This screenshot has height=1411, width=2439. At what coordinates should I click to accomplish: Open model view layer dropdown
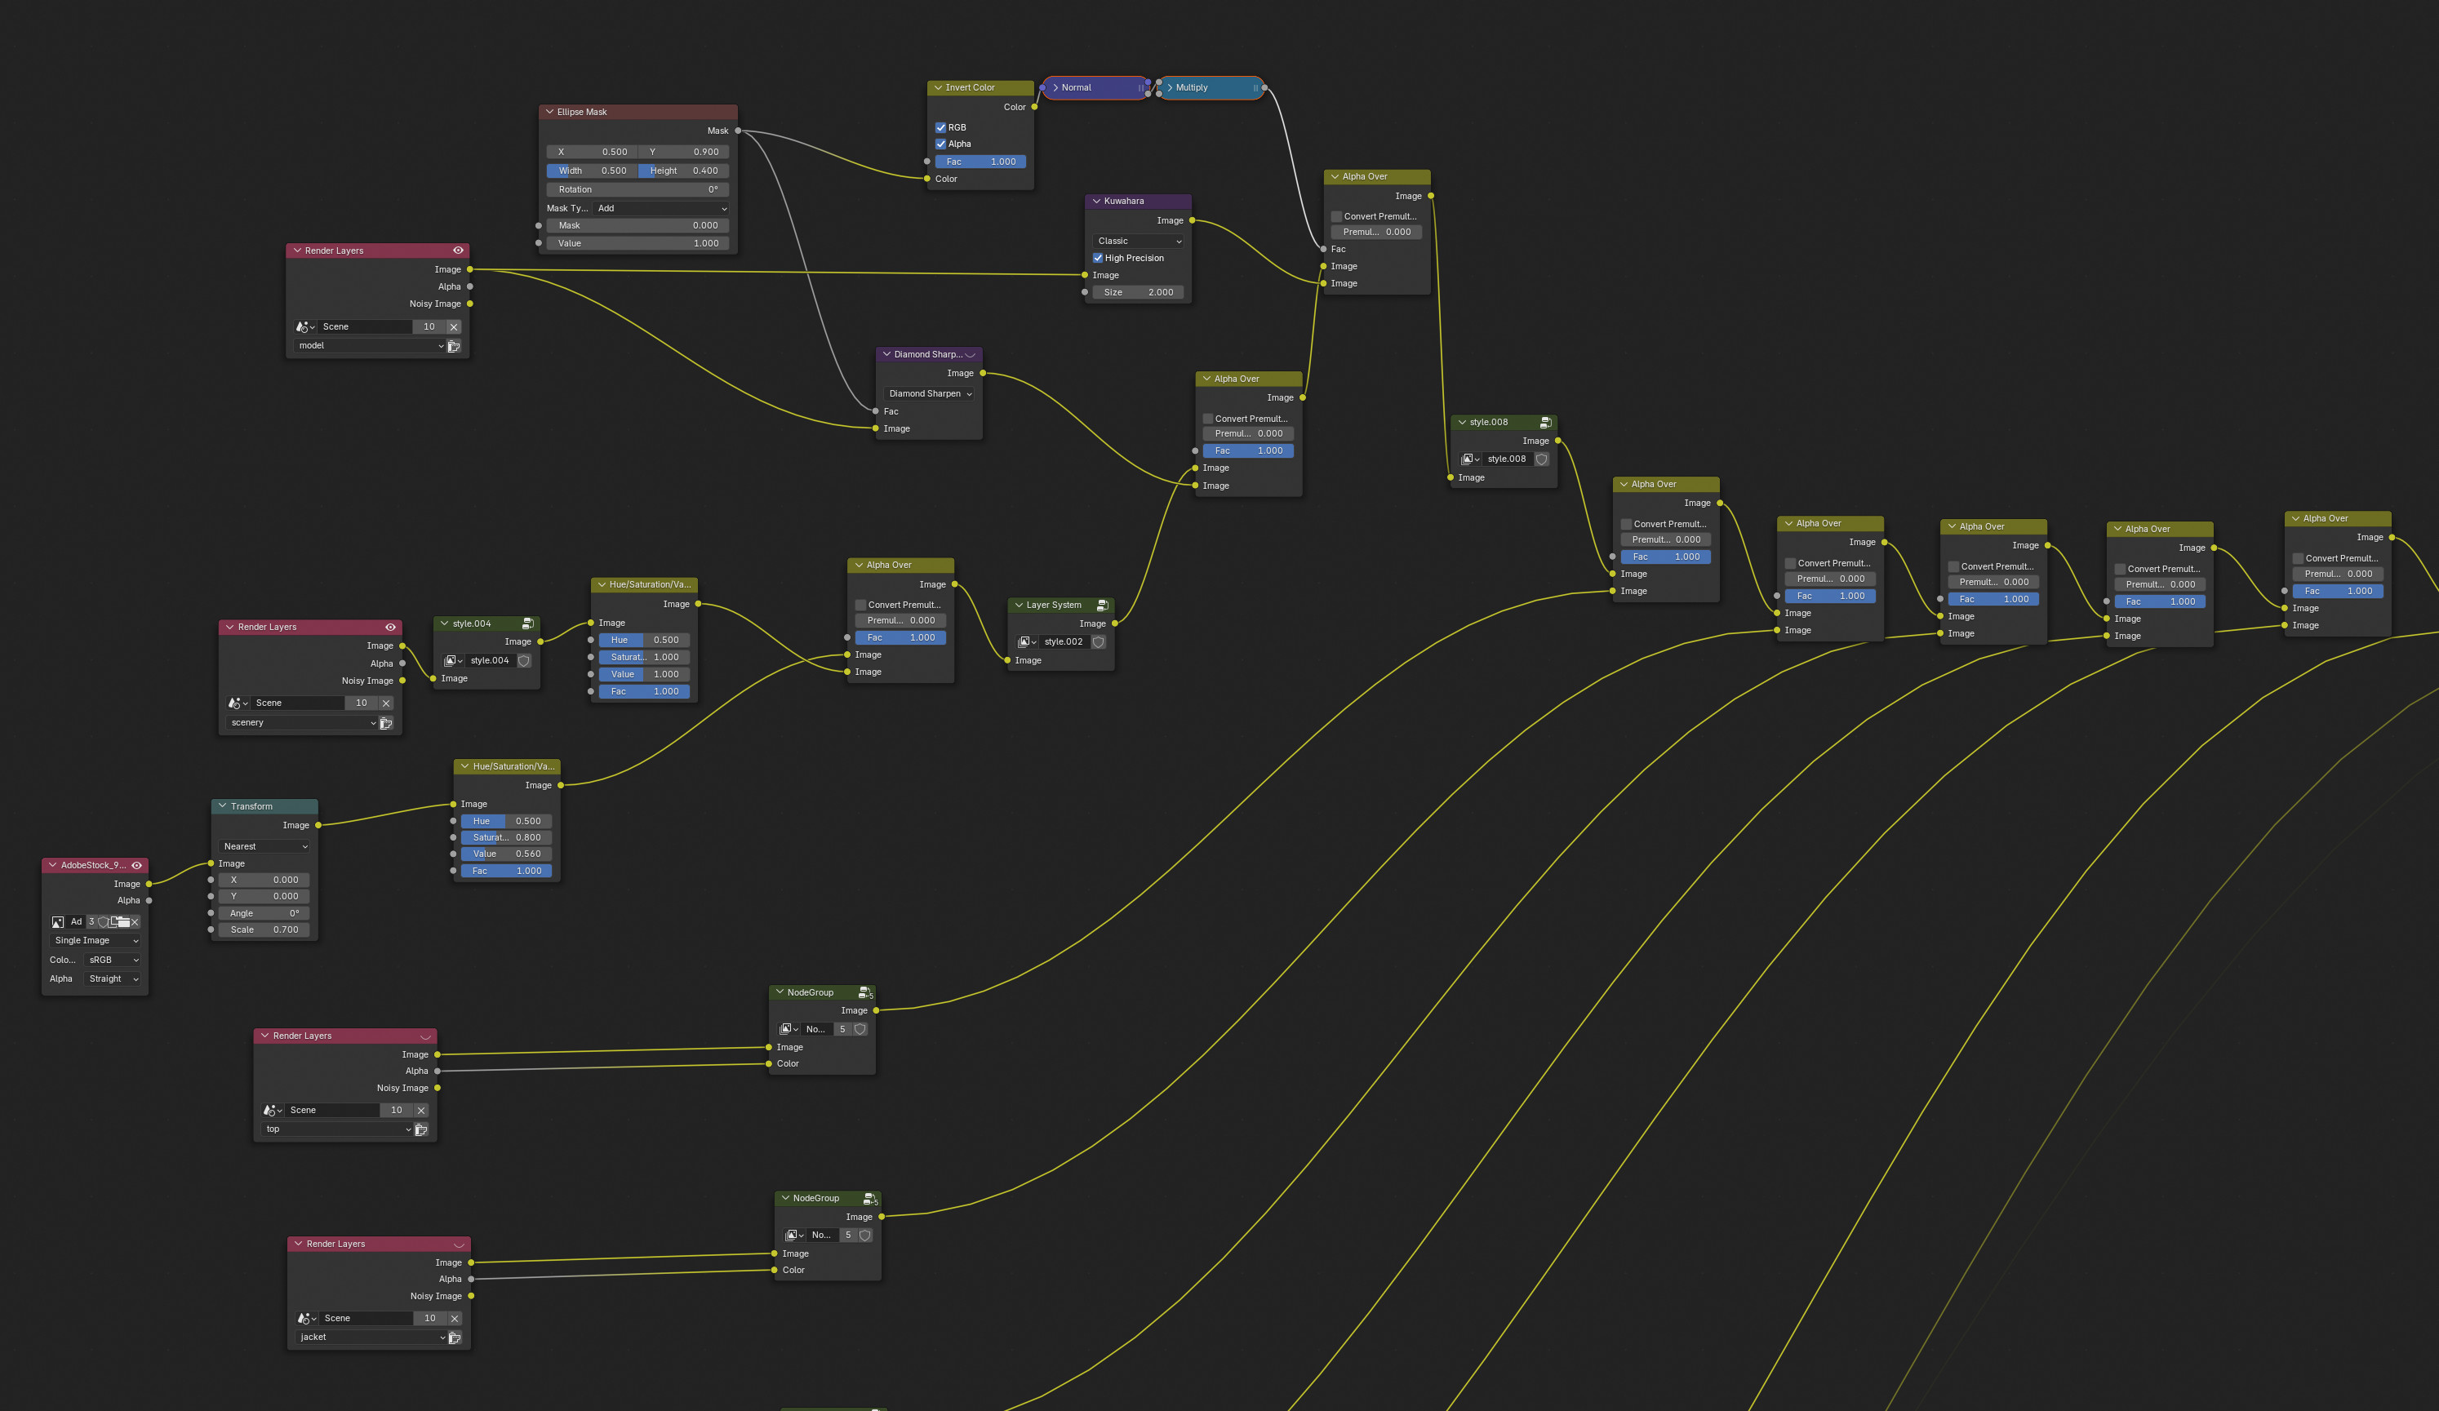(370, 345)
